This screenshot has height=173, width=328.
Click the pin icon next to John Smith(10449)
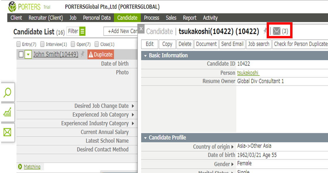pos(83,54)
